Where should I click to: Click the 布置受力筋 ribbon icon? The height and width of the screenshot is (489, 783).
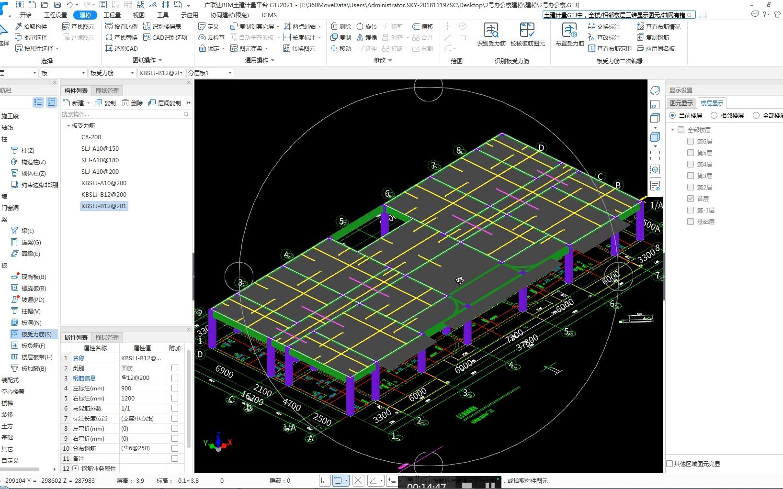(569, 34)
